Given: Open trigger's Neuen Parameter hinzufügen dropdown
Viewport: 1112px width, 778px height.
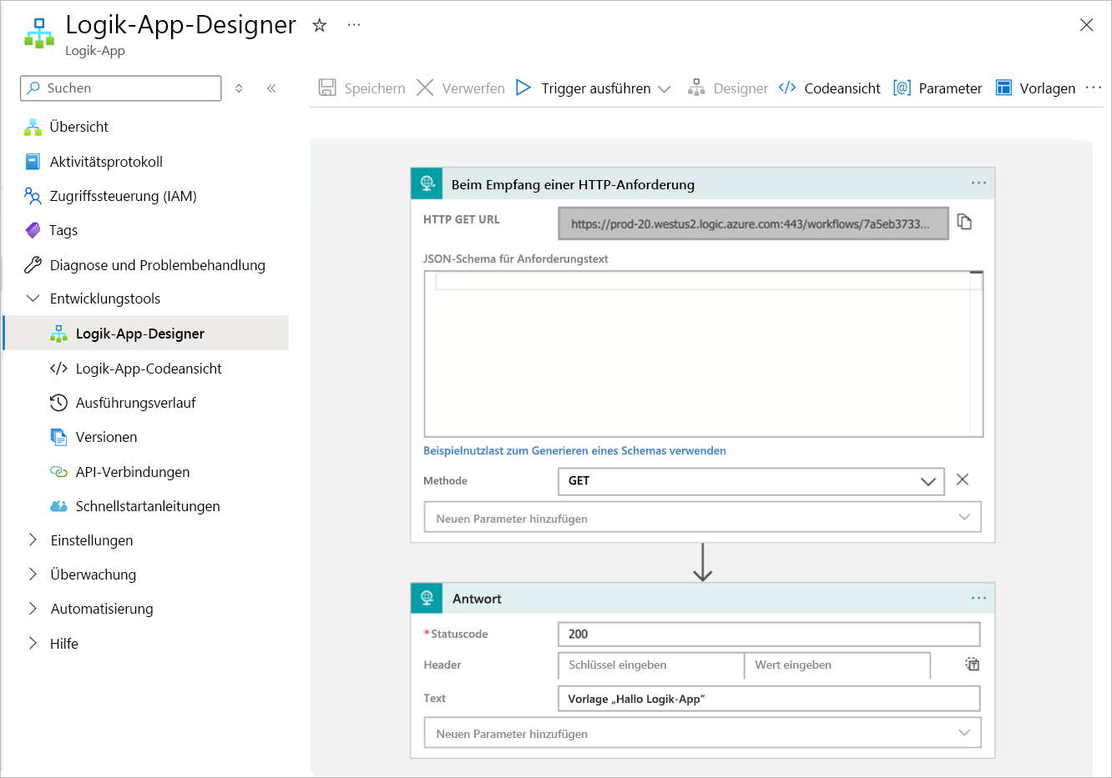Looking at the screenshot, I should pyautogui.click(x=703, y=518).
